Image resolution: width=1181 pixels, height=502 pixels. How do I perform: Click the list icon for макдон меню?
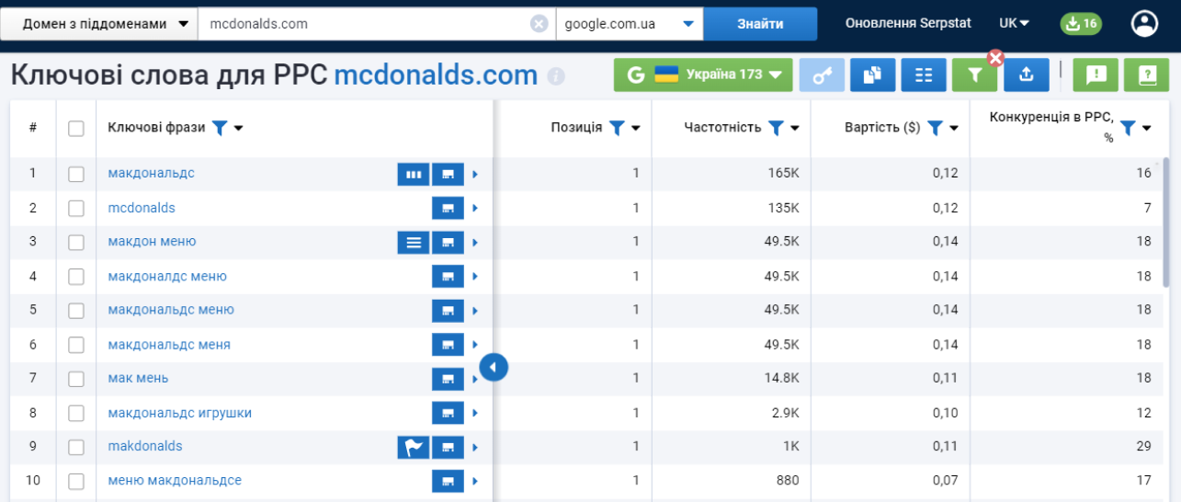(414, 243)
